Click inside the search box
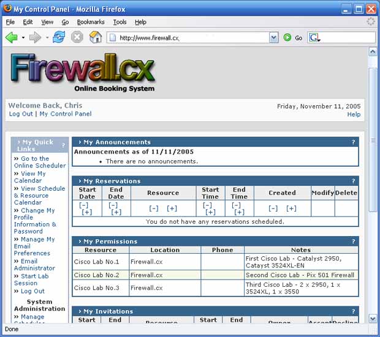380x337 pixels. (348, 38)
